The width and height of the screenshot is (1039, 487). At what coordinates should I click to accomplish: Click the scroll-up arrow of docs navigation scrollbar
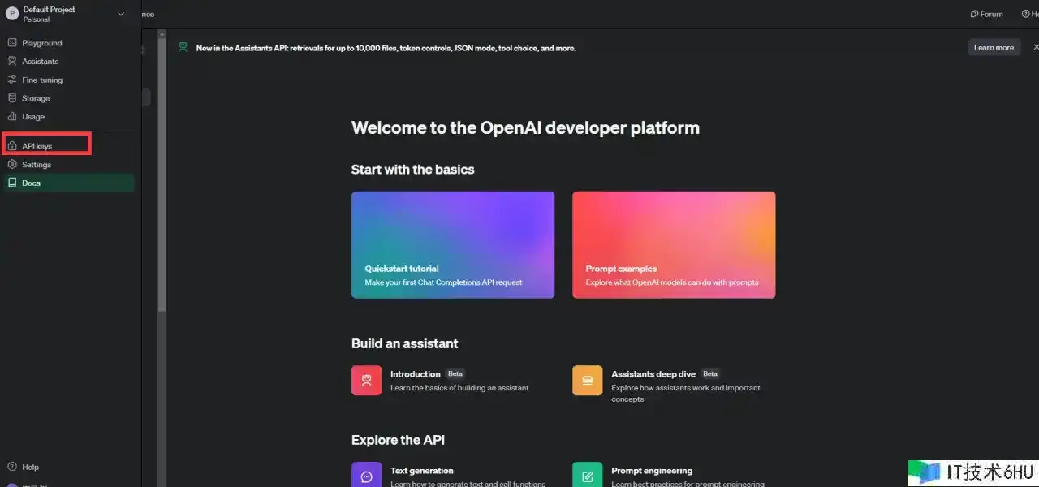pos(162,35)
